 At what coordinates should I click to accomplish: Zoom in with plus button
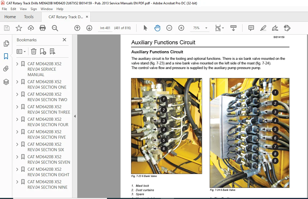pyautogui.click(x=181, y=28)
